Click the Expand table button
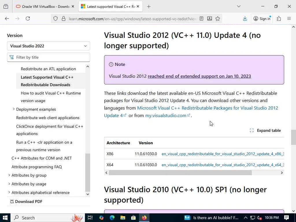Image resolution: width=296 pixels, height=222 pixels. click(x=265, y=130)
